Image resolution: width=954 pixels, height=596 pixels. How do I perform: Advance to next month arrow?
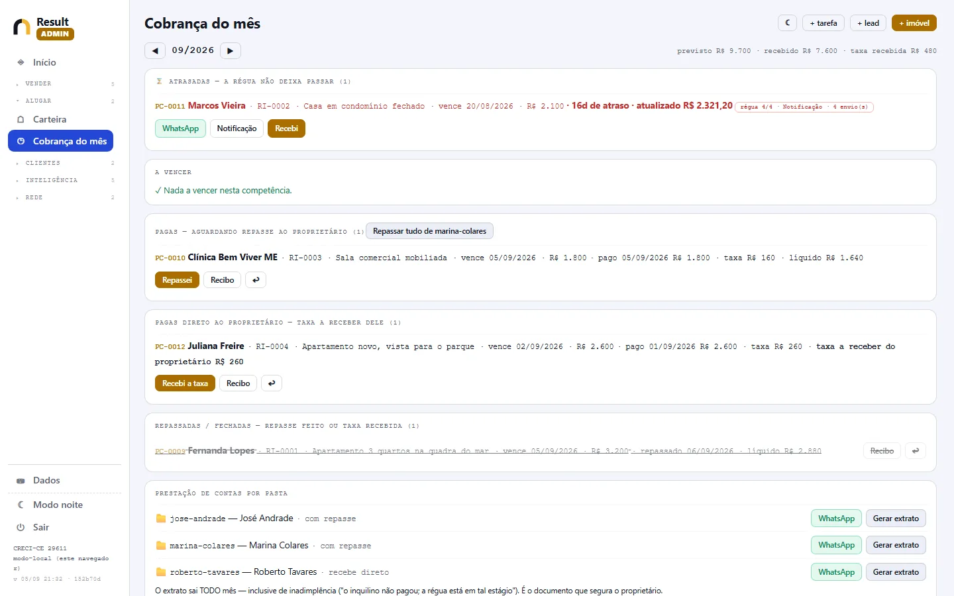231,50
